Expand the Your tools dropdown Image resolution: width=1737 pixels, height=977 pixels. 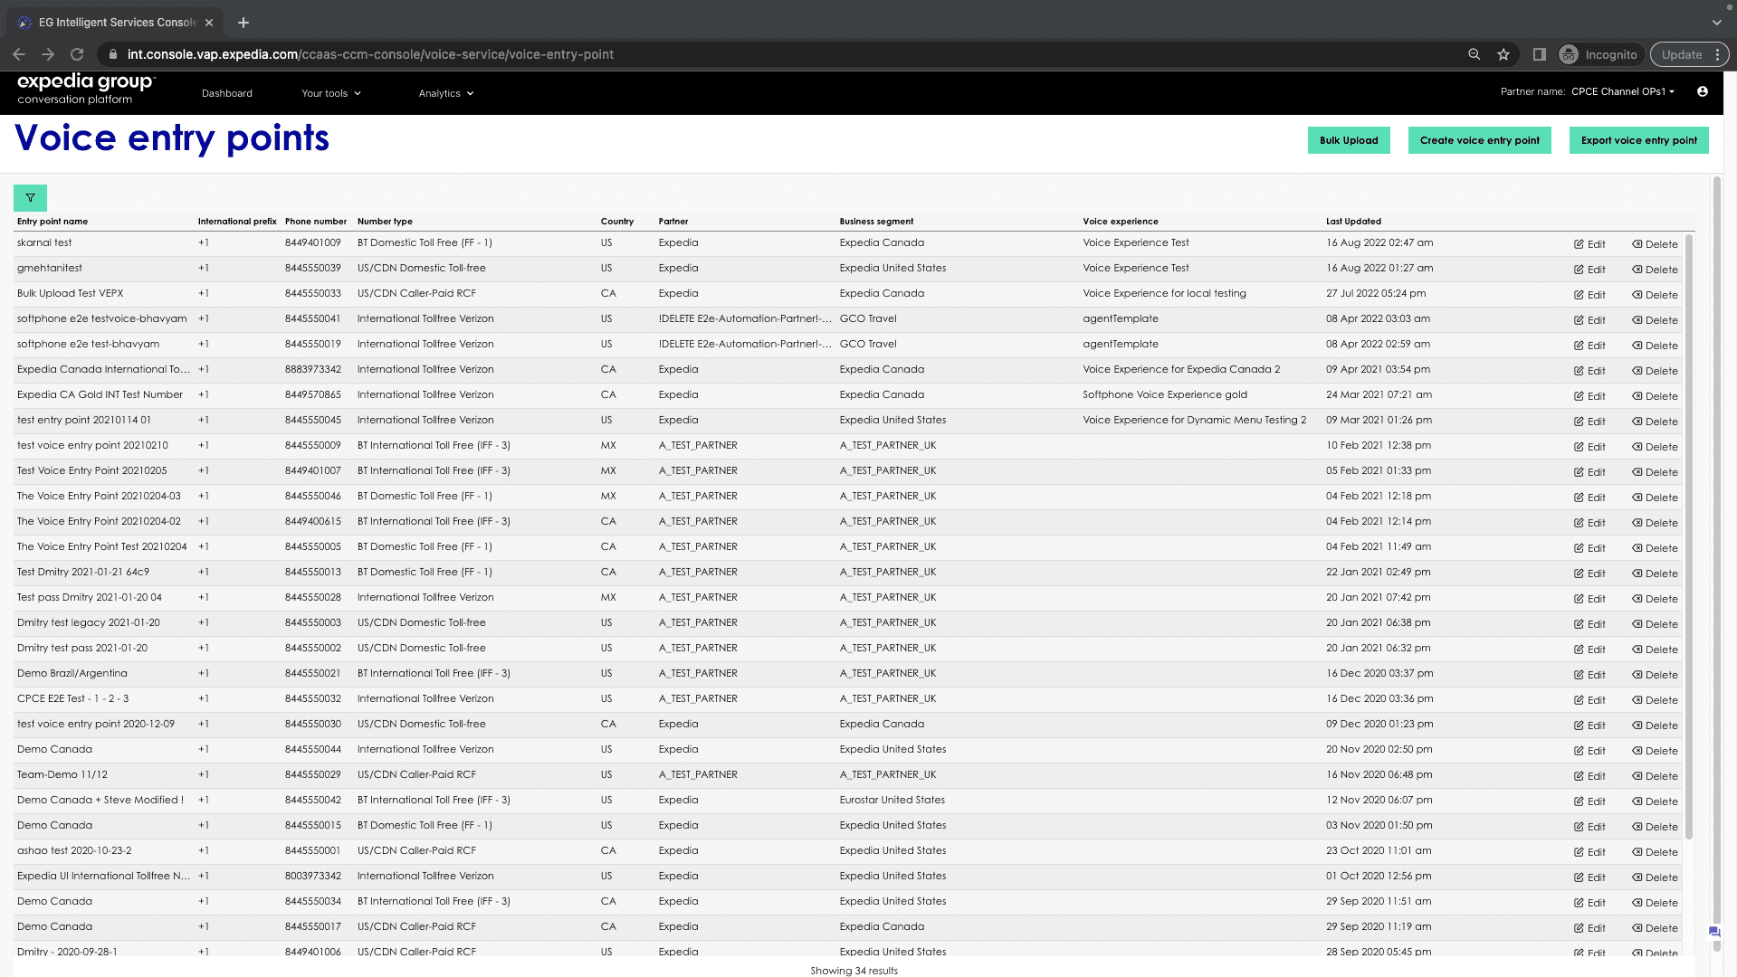[x=330, y=92]
